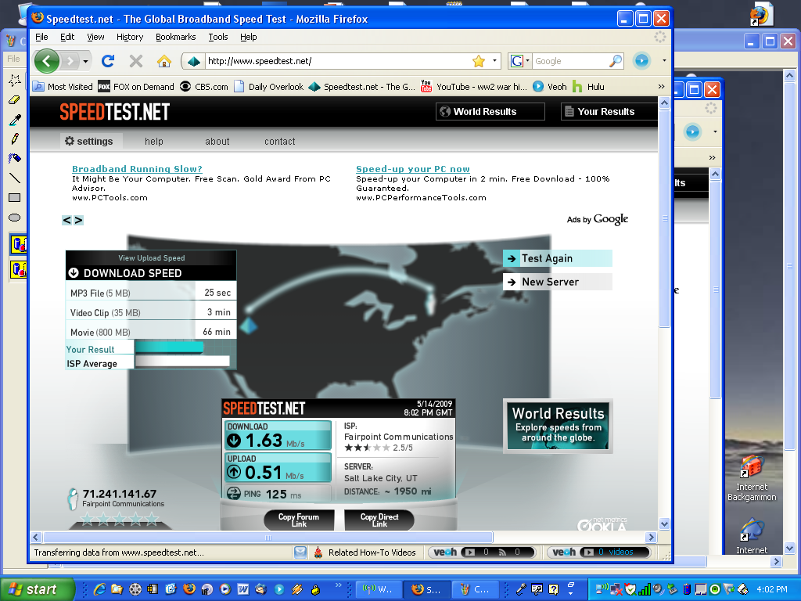Screen dimensions: 801x601
Task: Open the Internet Backgammon desktop shortcut
Action: (752, 477)
